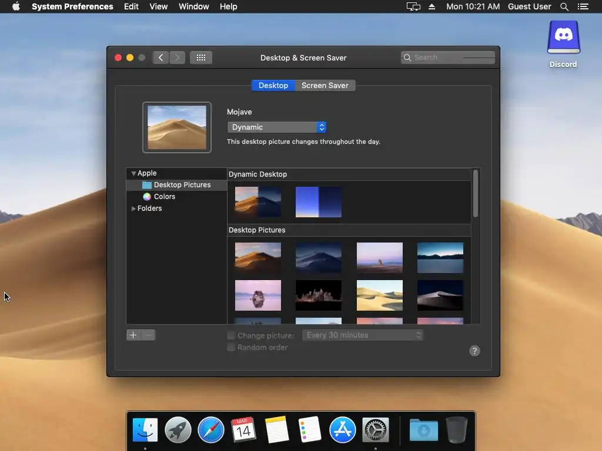Image resolution: width=602 pixels, height=451 pixels.
Task: Open the Apple menu
Action: 16,6
